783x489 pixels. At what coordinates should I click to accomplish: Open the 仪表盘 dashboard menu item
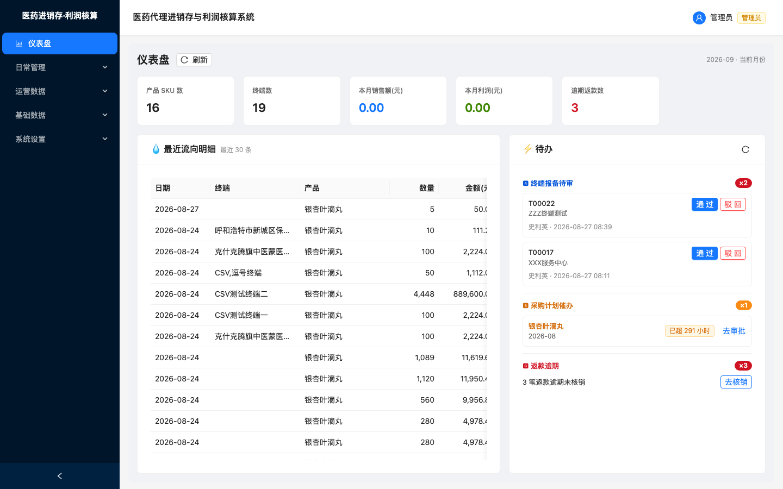point(60,43)
